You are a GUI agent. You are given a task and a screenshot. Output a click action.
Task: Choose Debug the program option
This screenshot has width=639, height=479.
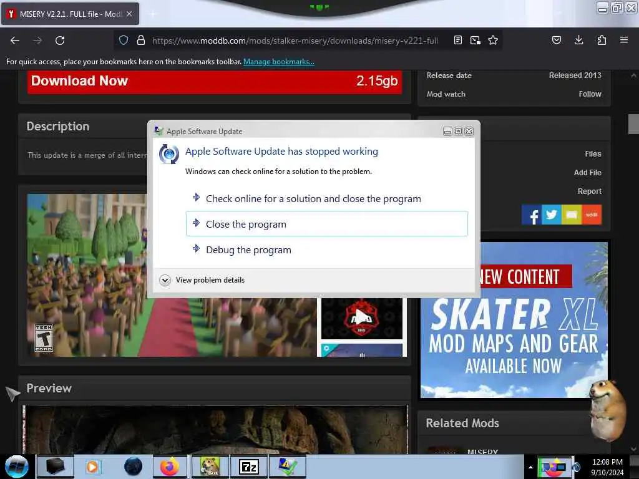(x=327, y=249)
